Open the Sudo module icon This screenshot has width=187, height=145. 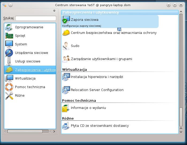tap(66, 46)
